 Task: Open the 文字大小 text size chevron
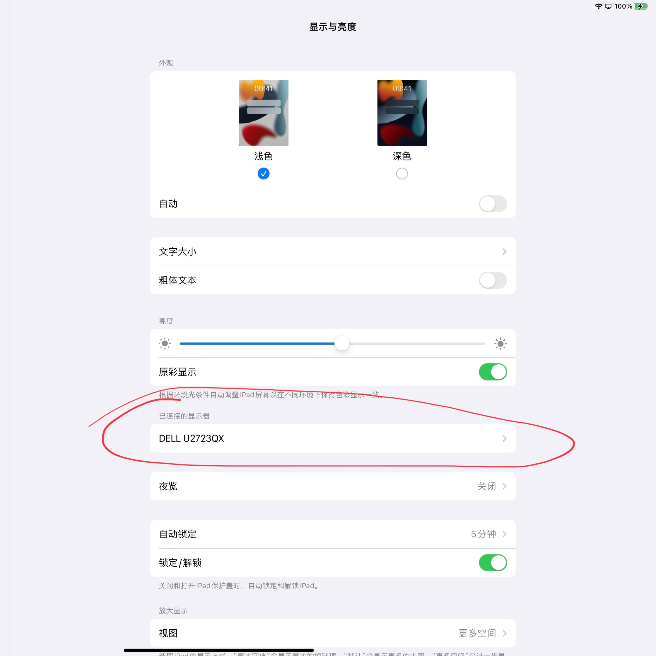click(x=504, y=252)
